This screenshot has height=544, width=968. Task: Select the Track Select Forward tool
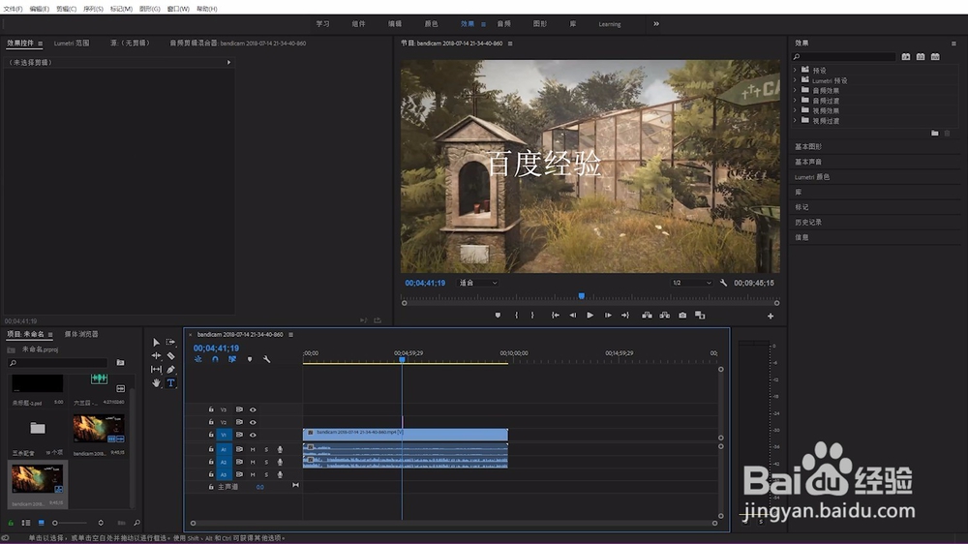click(x=171, y=342)
